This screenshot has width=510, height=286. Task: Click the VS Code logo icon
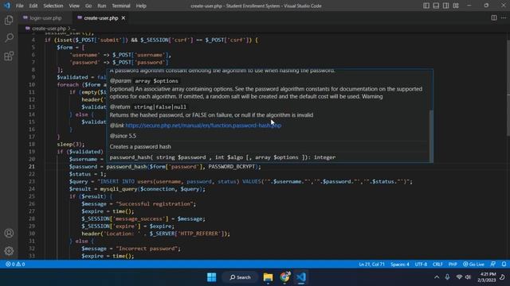(x=7, y=6)
